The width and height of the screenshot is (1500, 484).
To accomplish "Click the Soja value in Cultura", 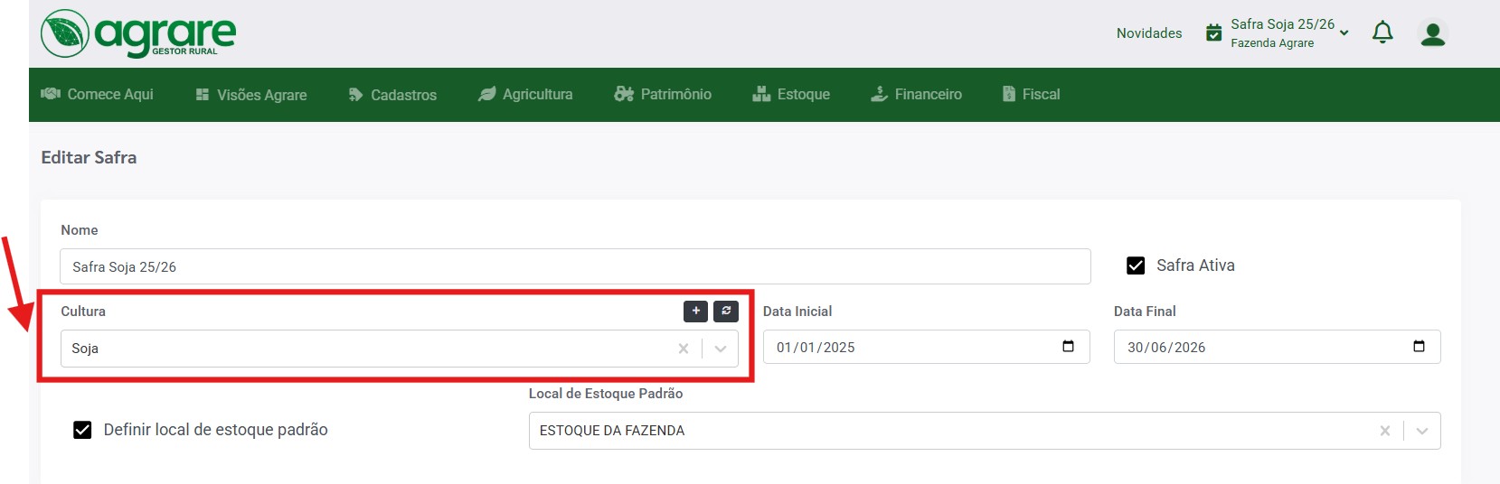I will tap(85, 349).
